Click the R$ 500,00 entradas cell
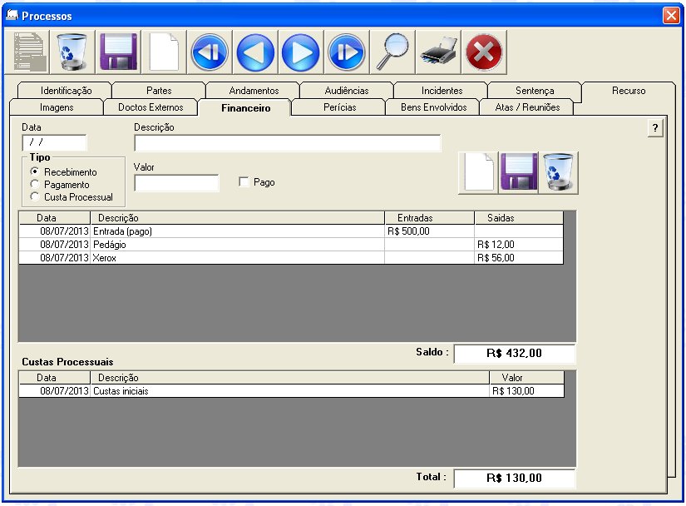 (429, 231)
